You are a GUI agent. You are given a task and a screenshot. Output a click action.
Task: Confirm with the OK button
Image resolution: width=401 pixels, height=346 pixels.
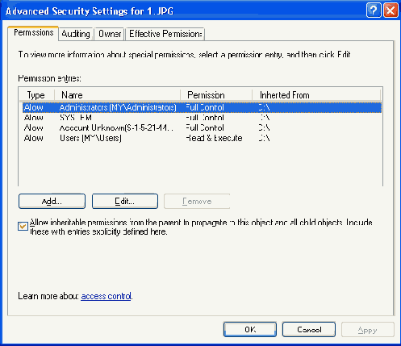tap(250, 329)
